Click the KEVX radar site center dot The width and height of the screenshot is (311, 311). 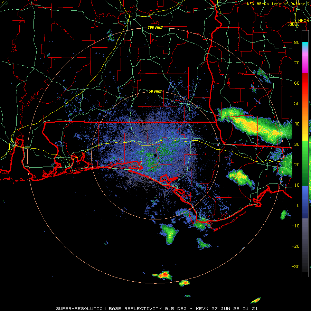tap(155, 155)
